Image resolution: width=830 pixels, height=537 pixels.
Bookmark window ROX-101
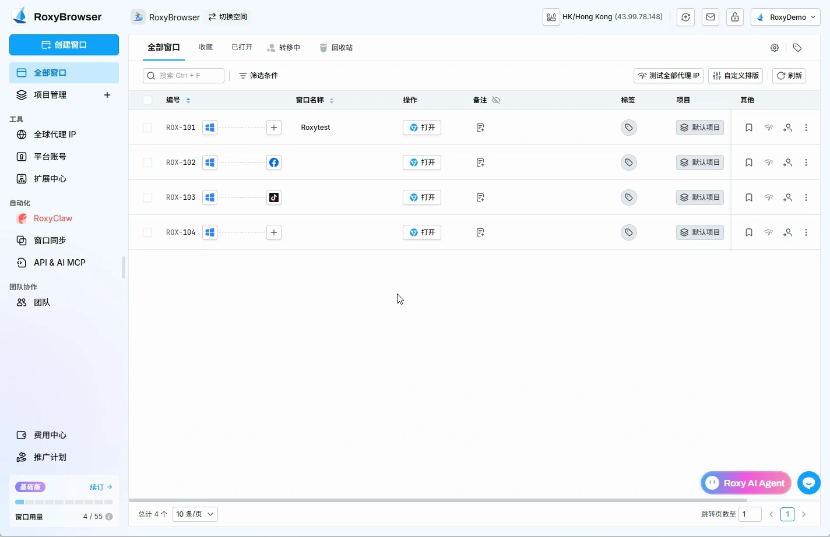(749, 128)
